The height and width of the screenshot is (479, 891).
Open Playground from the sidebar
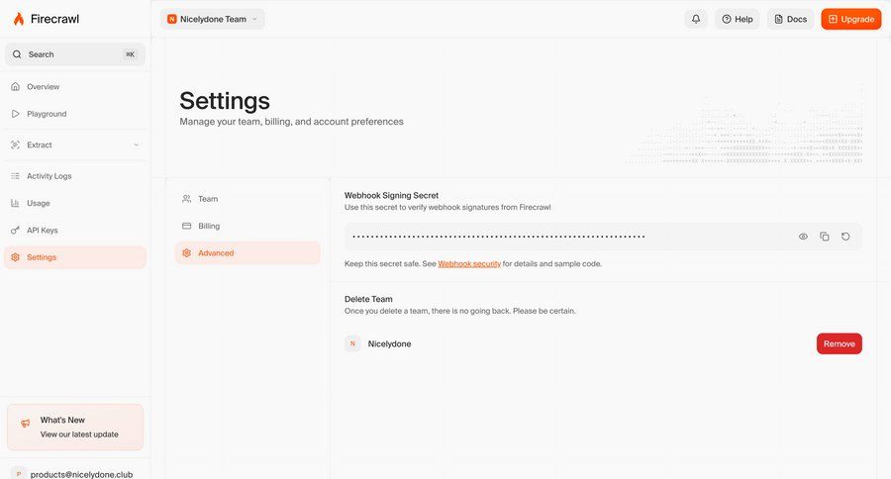coord(47,114)
